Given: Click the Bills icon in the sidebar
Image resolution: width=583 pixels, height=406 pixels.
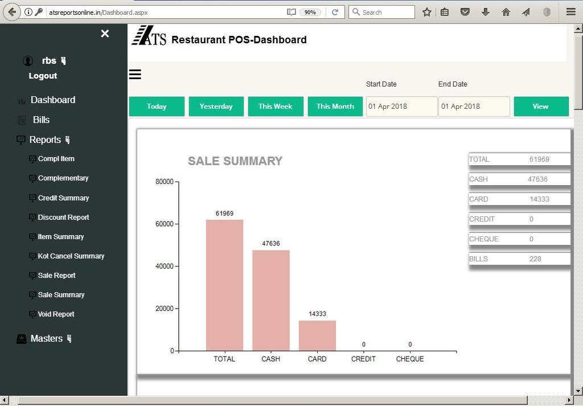Looking at the screenshot, I should [22, 120].
